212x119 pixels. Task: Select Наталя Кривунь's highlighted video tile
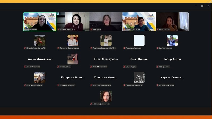(x=40, y=21)
